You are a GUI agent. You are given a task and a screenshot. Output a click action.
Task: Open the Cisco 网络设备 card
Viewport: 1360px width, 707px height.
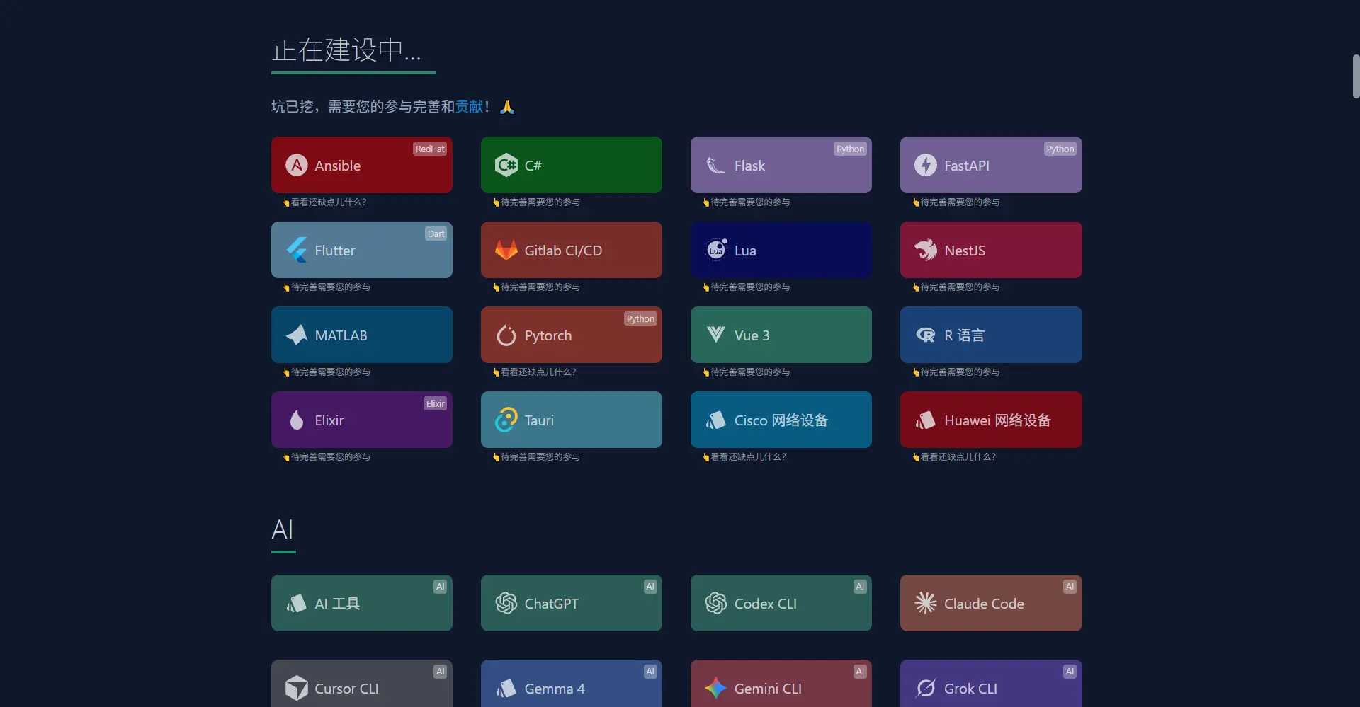tap(781, 420)
